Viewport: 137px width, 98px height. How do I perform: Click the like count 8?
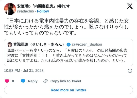pyautogui.click(x=13, y=81)
